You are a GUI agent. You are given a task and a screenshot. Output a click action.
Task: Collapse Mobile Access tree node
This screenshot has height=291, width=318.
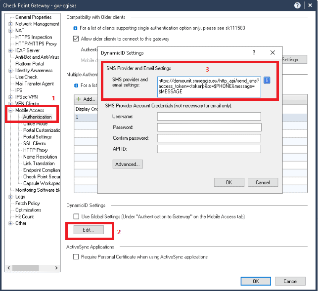10,111
